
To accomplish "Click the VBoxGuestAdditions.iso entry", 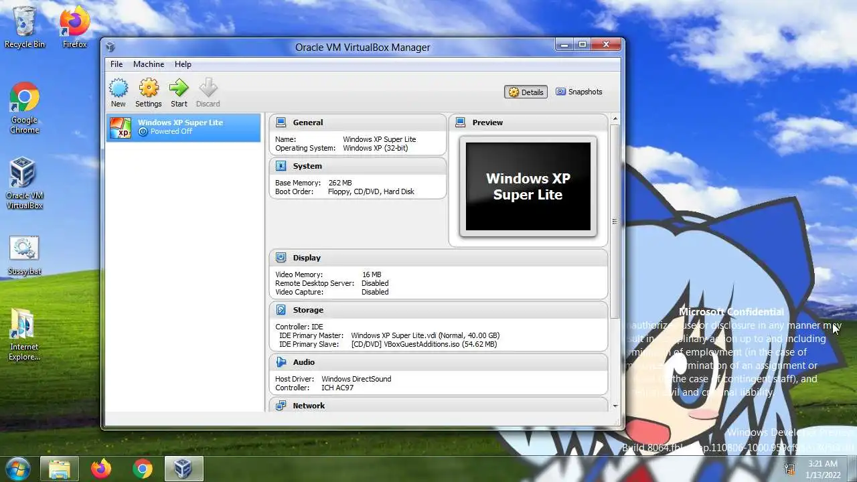I will tap(424, 344).
